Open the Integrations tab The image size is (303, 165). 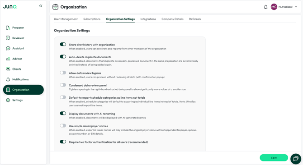(148, 19)
